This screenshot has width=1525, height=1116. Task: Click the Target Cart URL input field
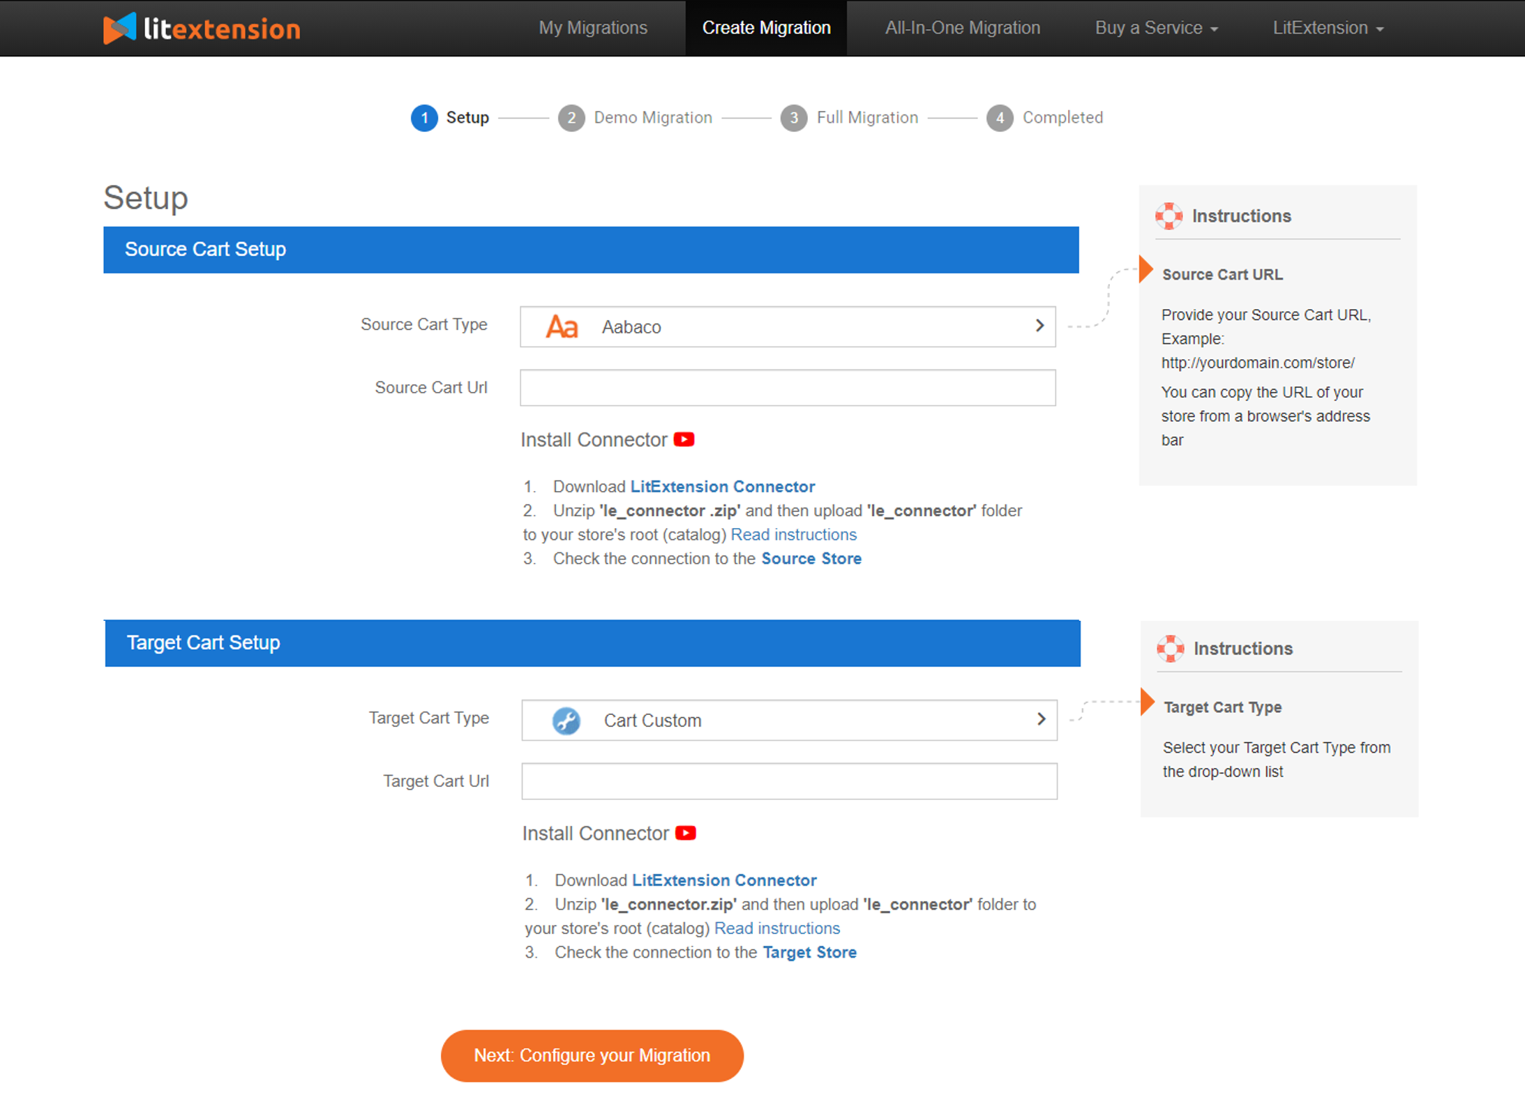point(788,781)
